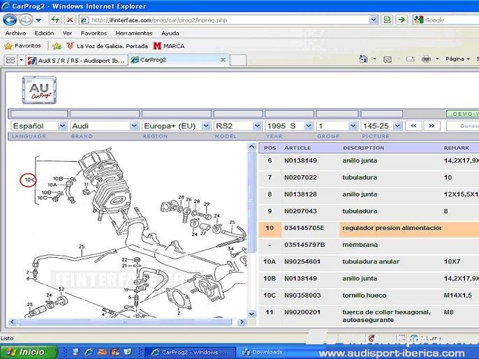Viewport: 479px width, 359px height.
Task: Open the Archivo menu
Action: click(15, 33)
